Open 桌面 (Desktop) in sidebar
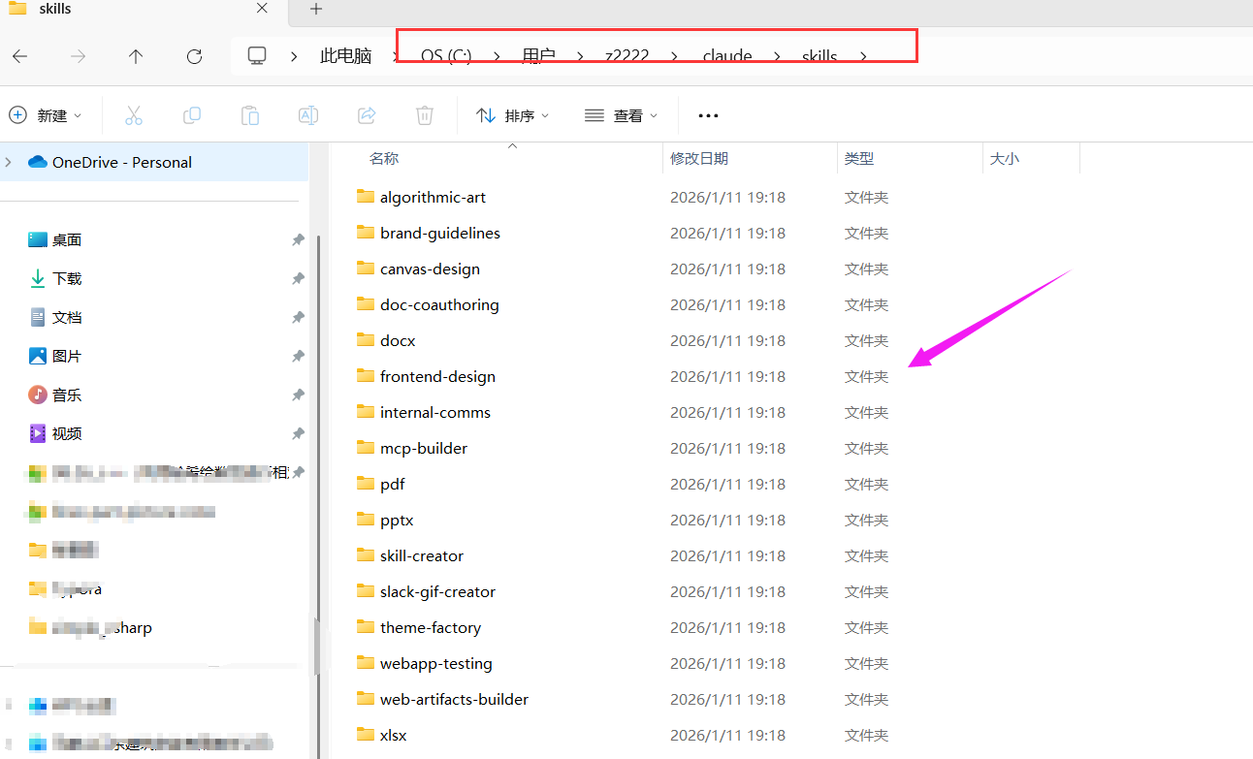 tap(67, 239)
